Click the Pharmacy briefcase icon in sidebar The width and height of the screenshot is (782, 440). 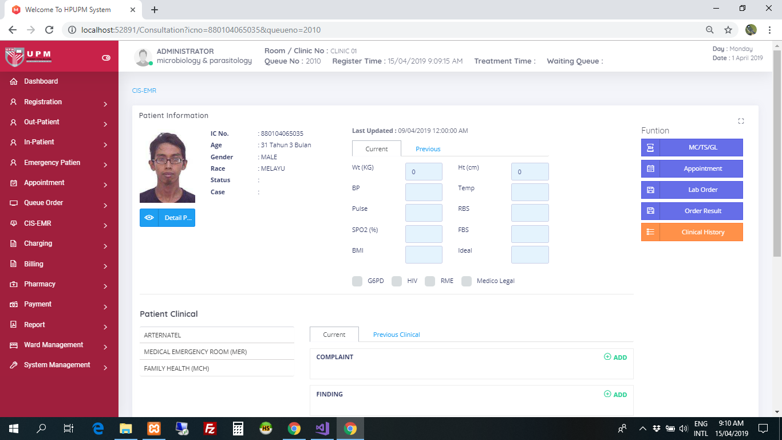point(13,284)
